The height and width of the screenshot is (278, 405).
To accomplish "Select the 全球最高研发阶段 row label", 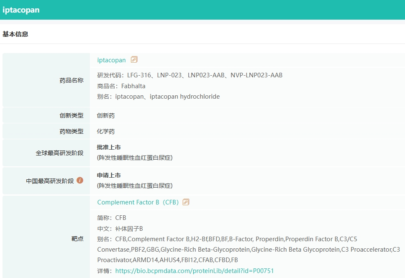I will point(60,153).
